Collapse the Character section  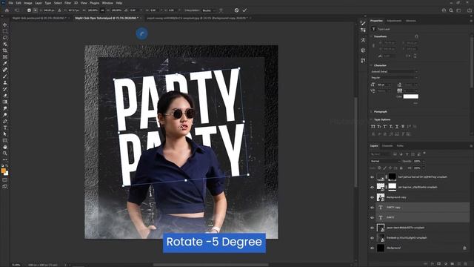(372, 65)
